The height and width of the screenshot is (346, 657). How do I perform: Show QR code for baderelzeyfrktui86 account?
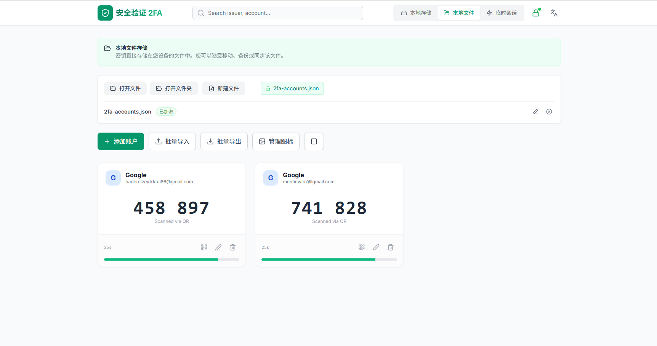(x=204, y=247)
